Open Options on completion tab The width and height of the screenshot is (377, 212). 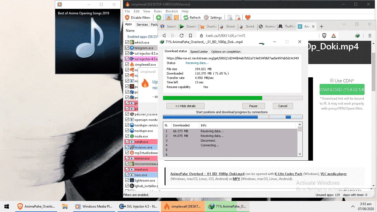click(226, 52)
